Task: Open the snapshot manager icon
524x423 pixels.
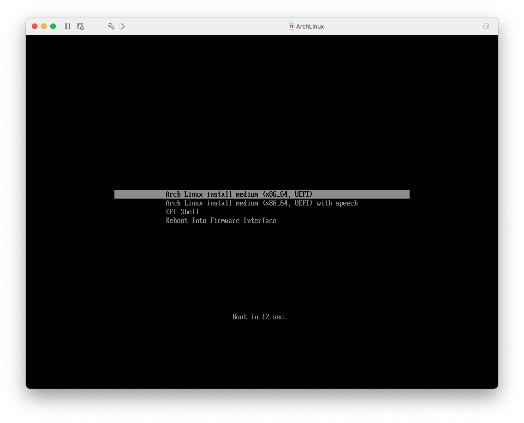Action: coord(81,26)
